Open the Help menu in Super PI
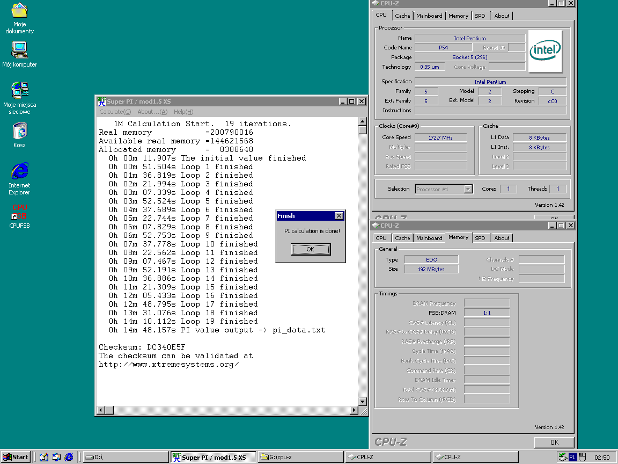The width and height of the screenshot is (618, 464). coord(183,112)
